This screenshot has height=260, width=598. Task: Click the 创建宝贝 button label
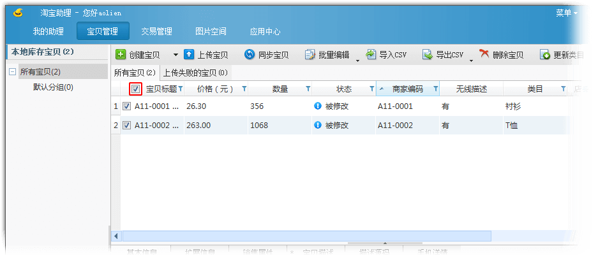pyautogui.click(x=144, y=55)
